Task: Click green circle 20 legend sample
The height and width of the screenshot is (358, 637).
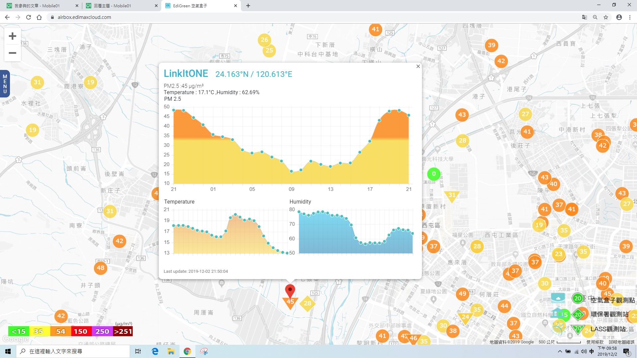Action: pyautogui.click(x=578, y=298)
